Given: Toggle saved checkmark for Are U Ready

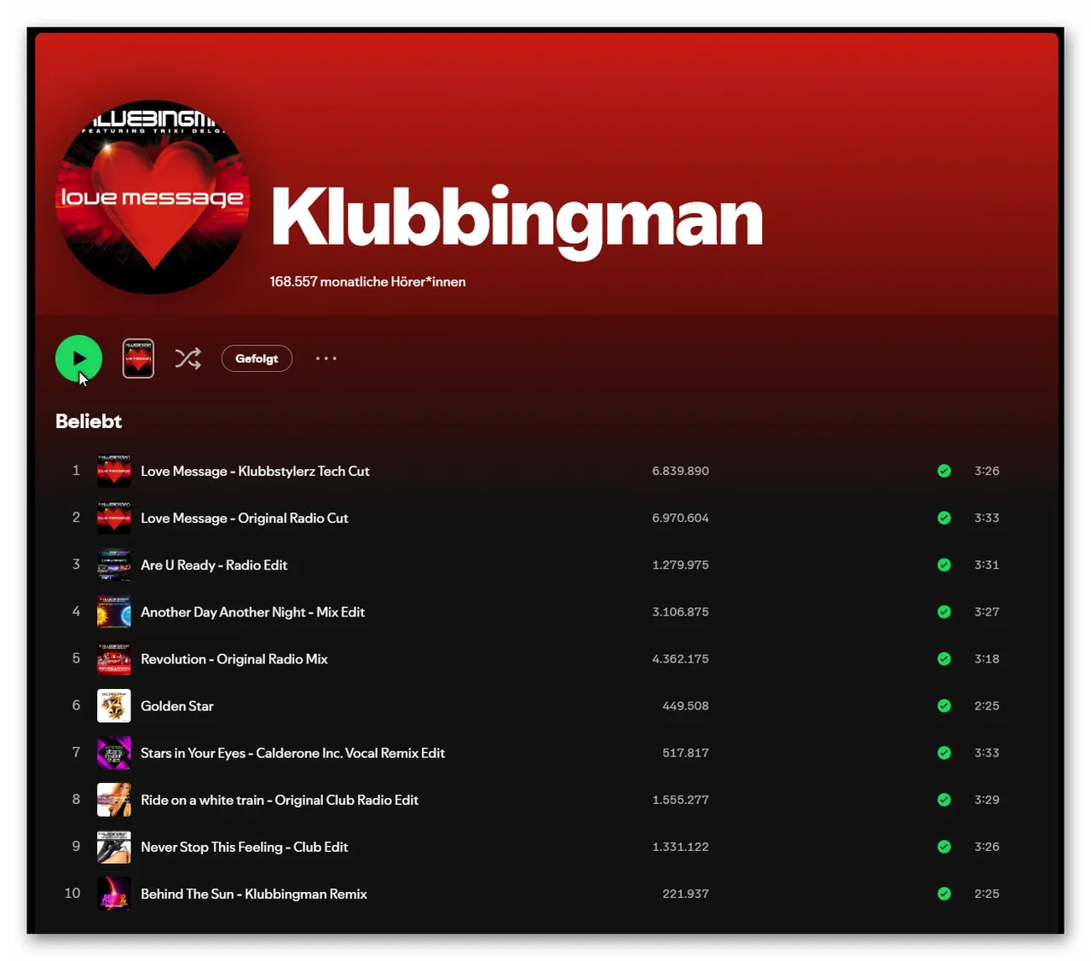Looking at the screenshot, I should [x=944, y=564].
